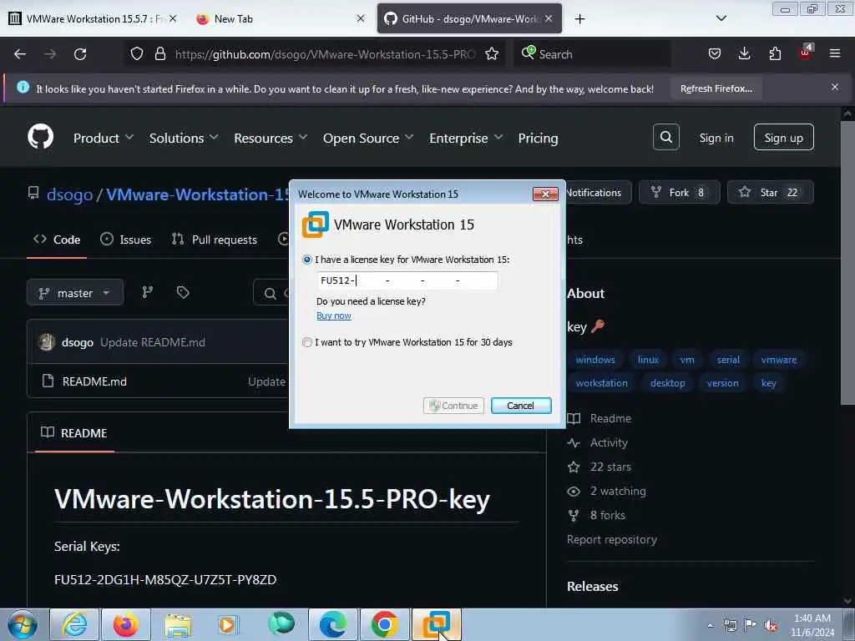This screenshot has width=855, height=641.
Task: Open README.md file in list
Action: click(x=94, y=381)
